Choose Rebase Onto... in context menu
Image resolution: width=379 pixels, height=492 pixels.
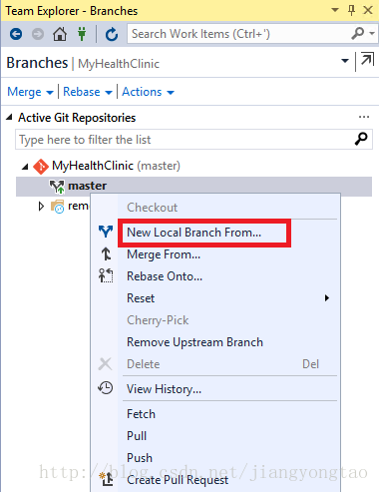(165, 276)
